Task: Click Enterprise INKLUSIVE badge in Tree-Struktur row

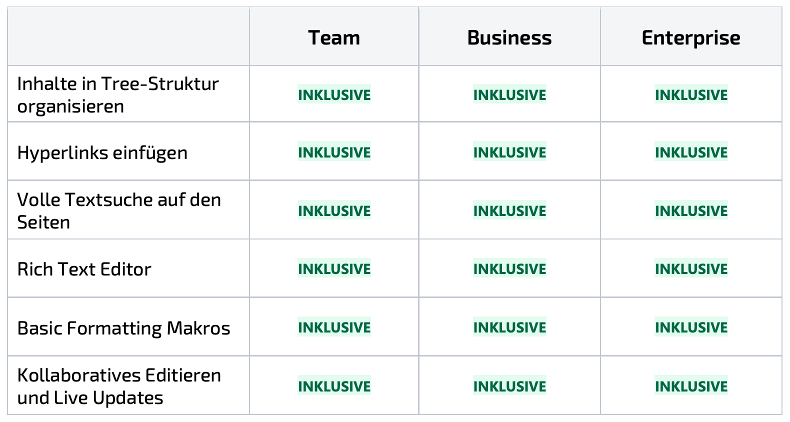Action: point(691,95)
